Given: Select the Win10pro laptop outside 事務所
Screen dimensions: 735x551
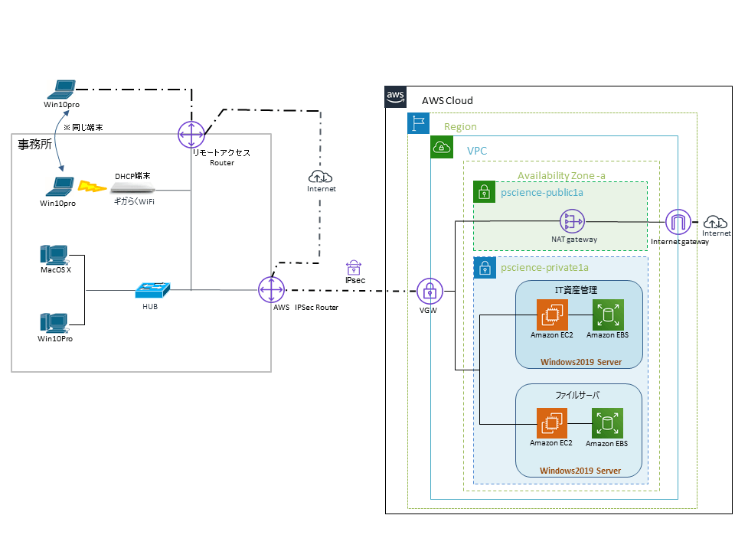Looking at the screenshot, I should pyautogui.click(x=62, y=88).
